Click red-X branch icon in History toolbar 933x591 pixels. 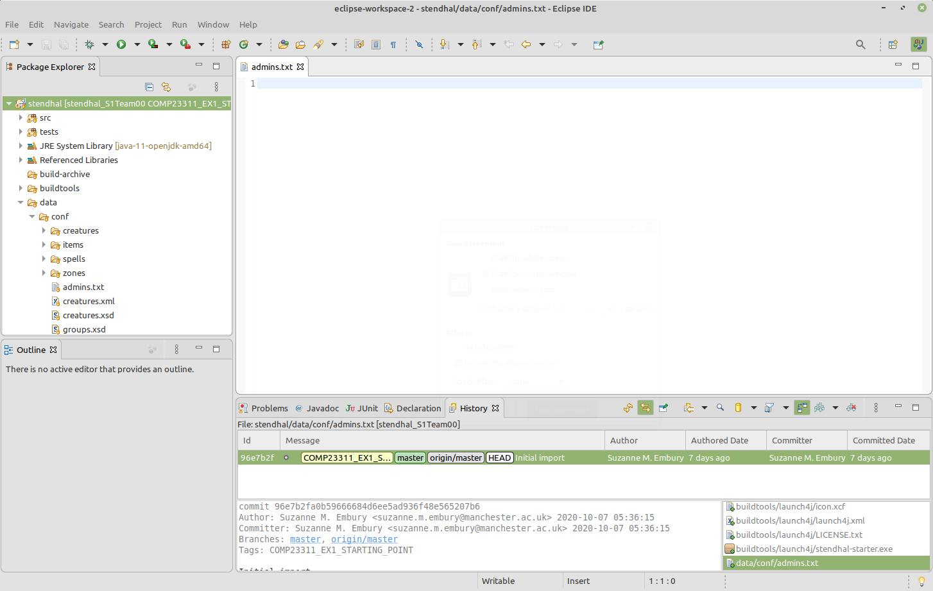point(852,407)
